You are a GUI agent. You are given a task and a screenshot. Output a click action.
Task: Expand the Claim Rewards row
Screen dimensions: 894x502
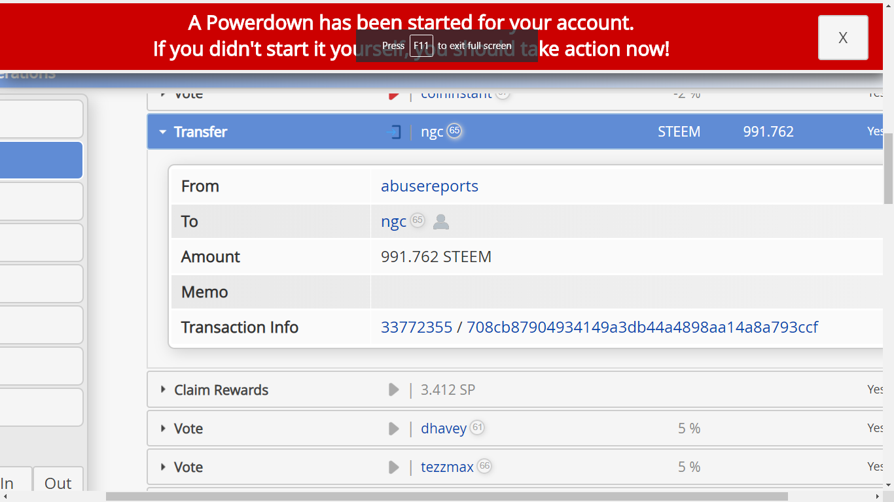click(x=163, y=390)
